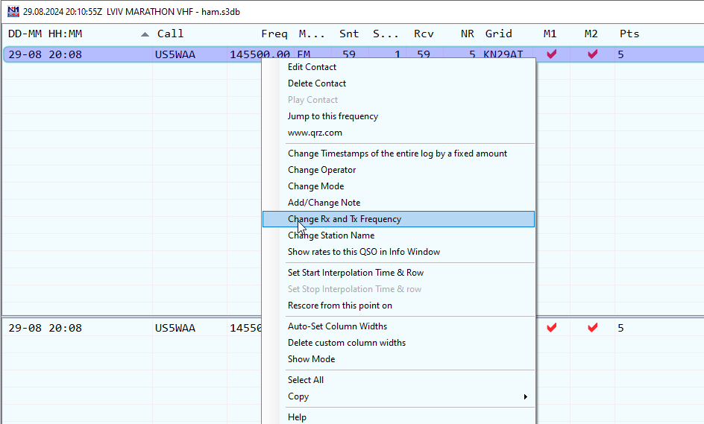The height and width of the screenshot is (424, 704).
Task: Open www.qrz.com from the menu
Action: tap(315, 133)
